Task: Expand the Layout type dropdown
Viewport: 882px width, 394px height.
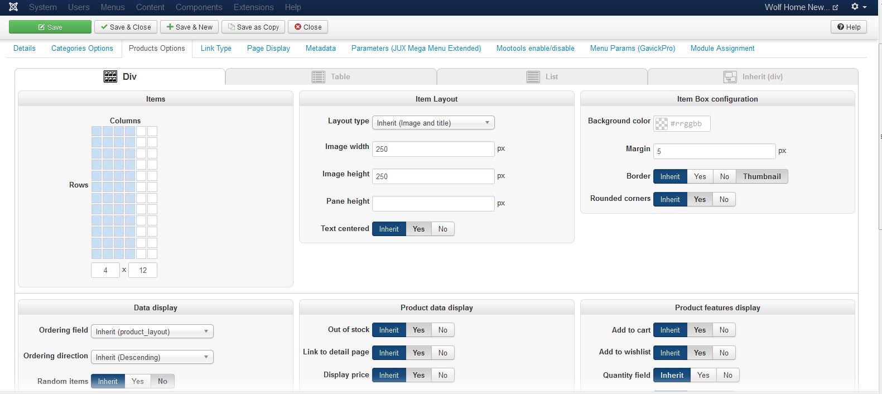Action: point(433,123)
